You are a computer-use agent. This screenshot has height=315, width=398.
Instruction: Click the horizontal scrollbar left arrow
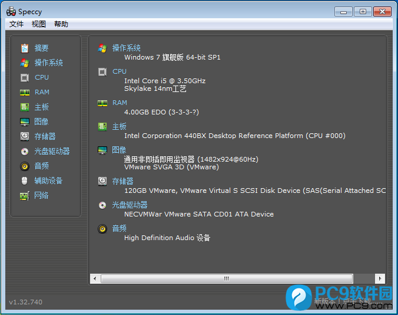(x=95, y=278)
